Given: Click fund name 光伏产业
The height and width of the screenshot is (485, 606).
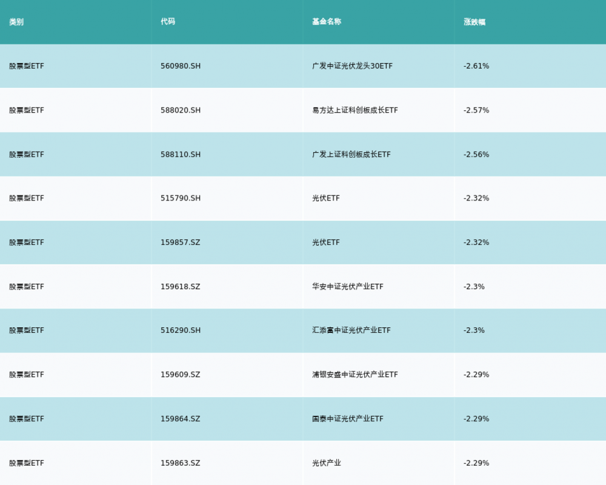Looking at the screenshot, I should [x=327, y=463].
